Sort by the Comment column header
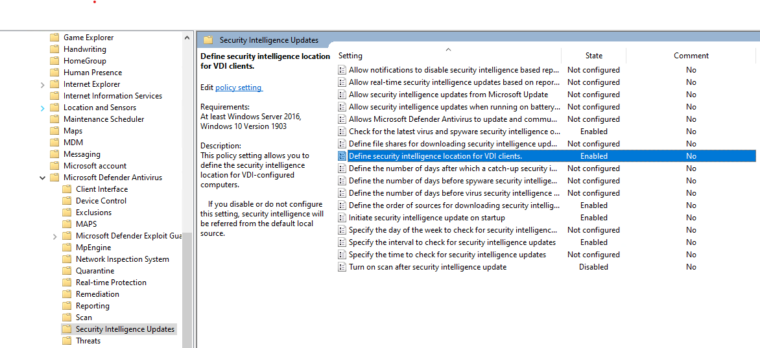 [691, 56]
